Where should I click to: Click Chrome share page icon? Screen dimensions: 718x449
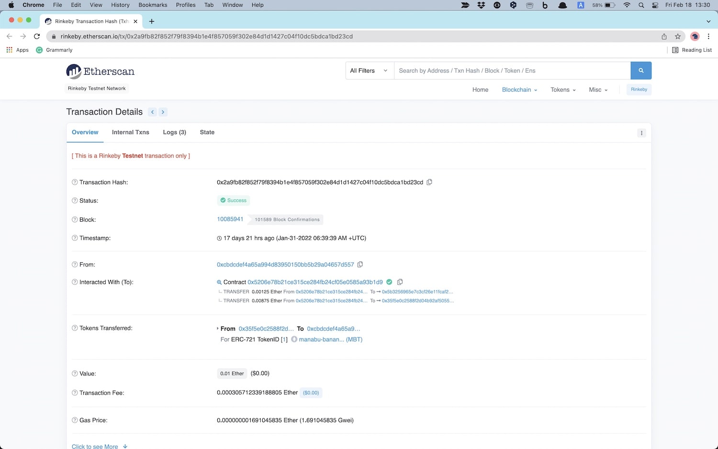click(x=664, y=36)
